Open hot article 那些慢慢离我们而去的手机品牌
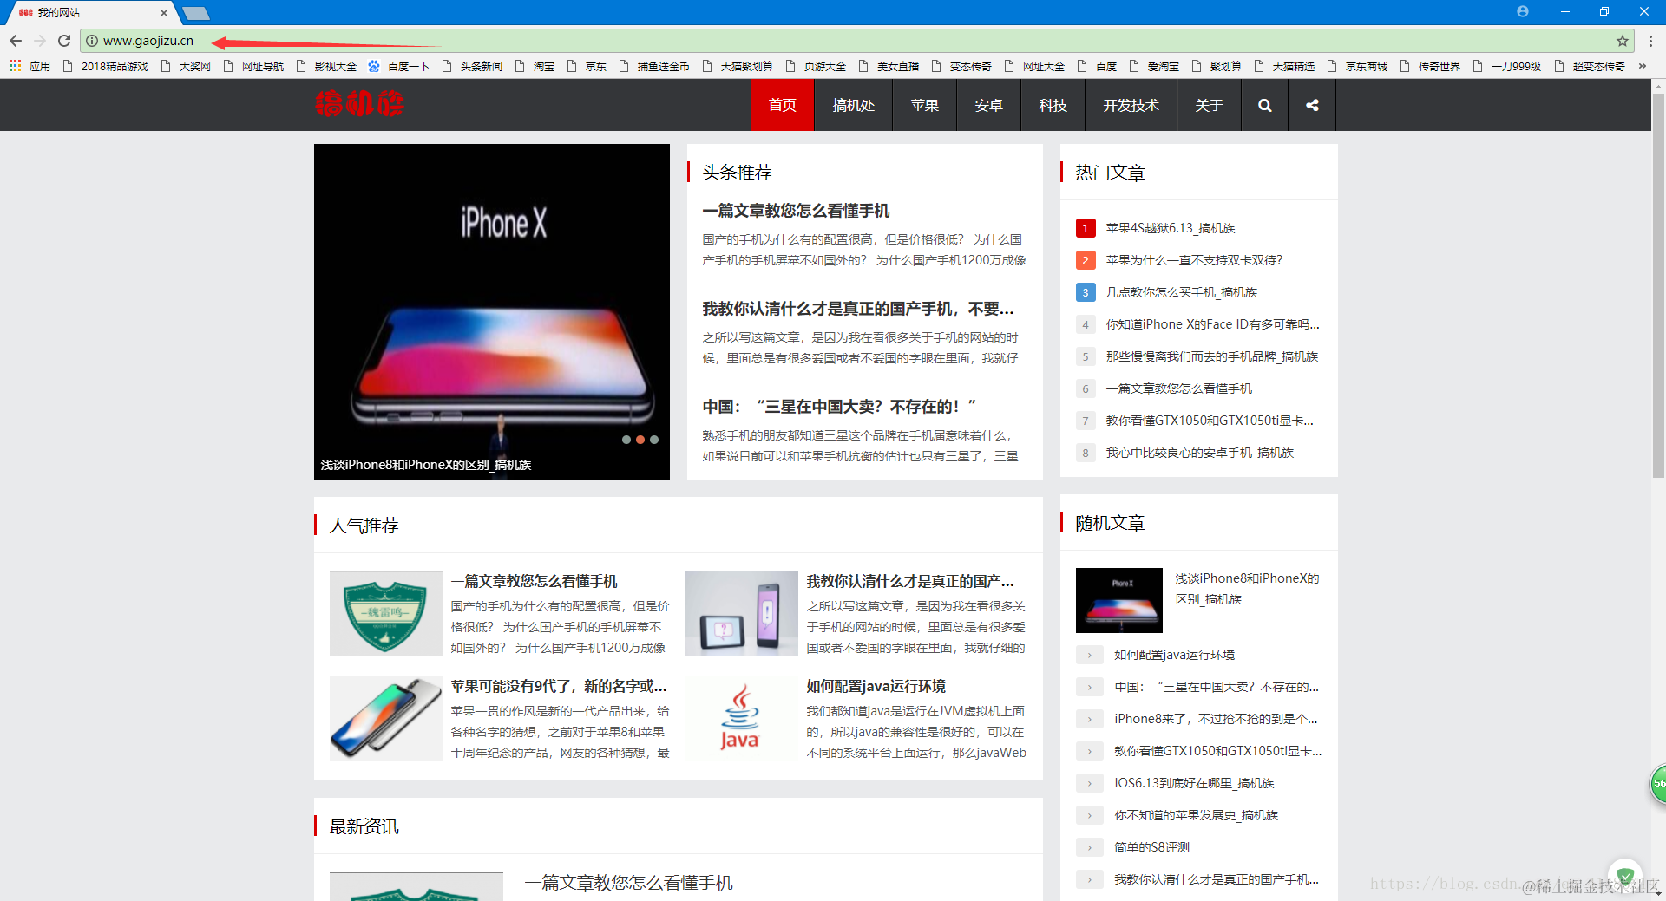 (1212, 356)
